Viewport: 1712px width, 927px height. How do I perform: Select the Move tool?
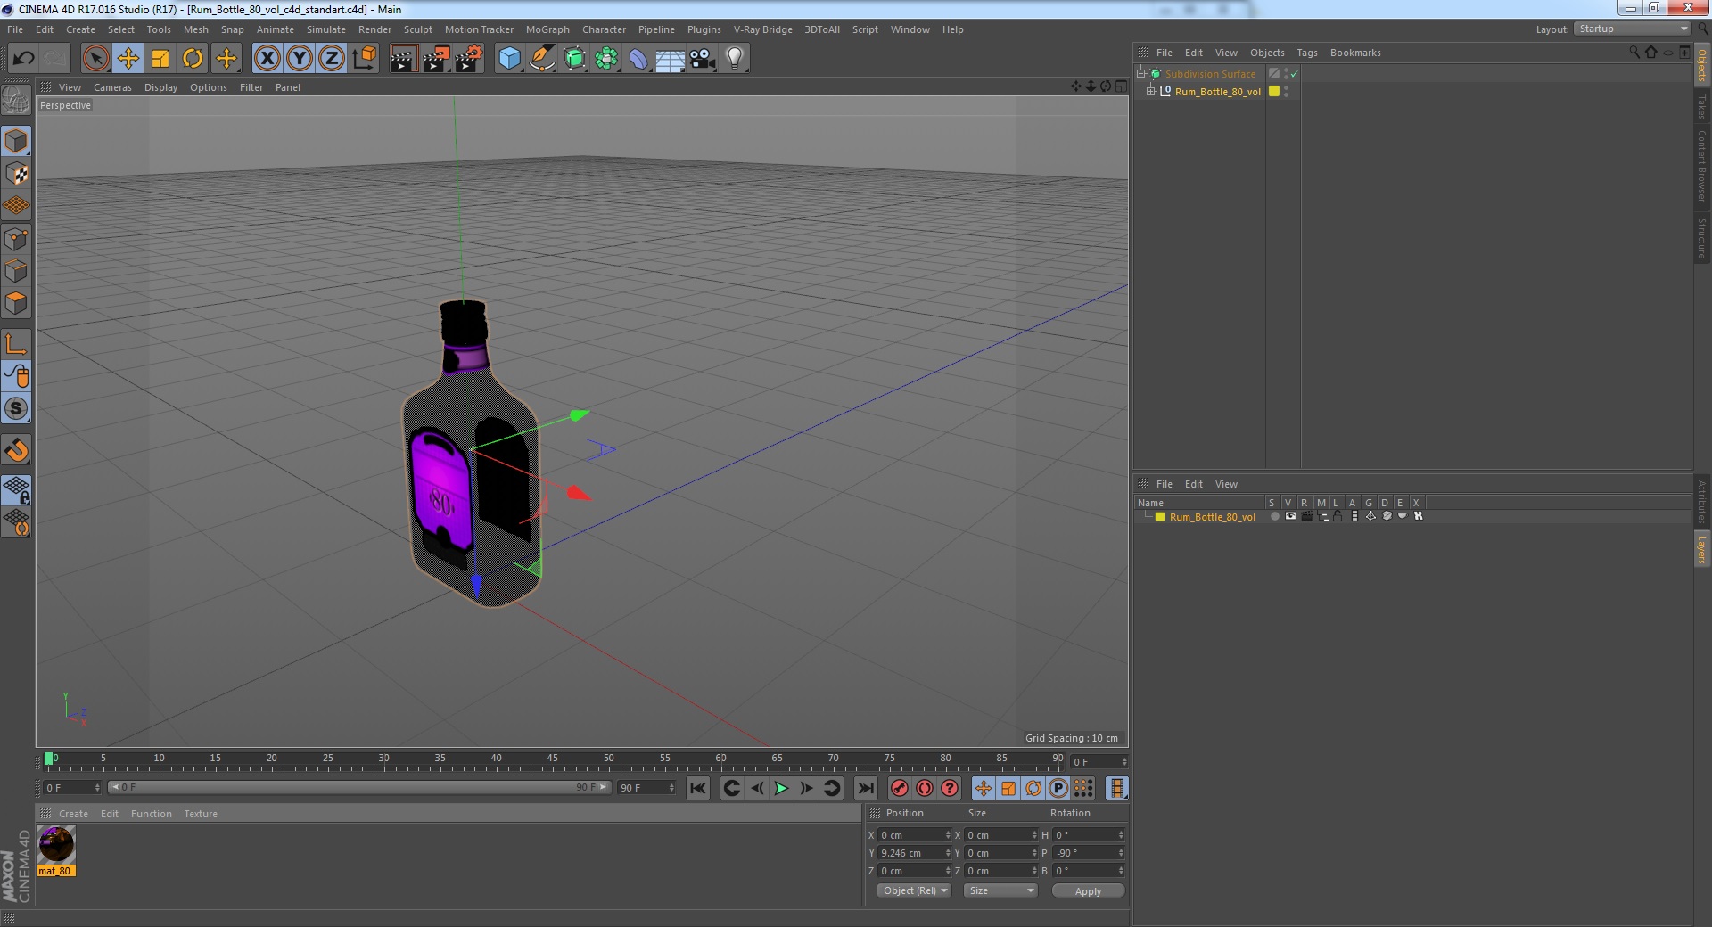point(128,59)
